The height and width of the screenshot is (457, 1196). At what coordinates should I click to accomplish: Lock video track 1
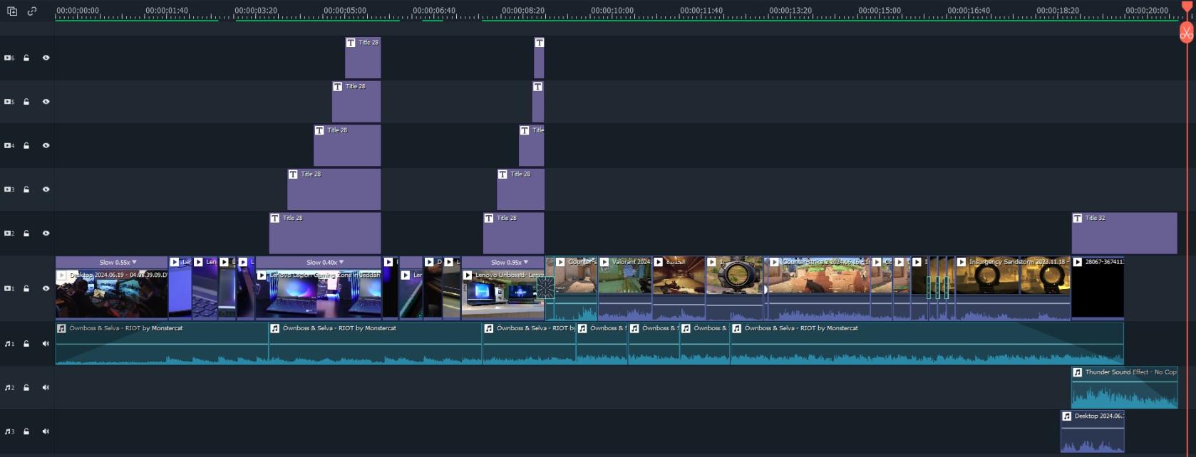(26, 288)
